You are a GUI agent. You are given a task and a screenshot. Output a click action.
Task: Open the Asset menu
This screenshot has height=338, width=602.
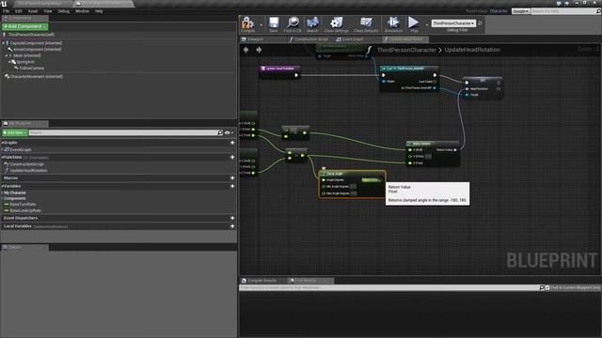tap(33, 11)
